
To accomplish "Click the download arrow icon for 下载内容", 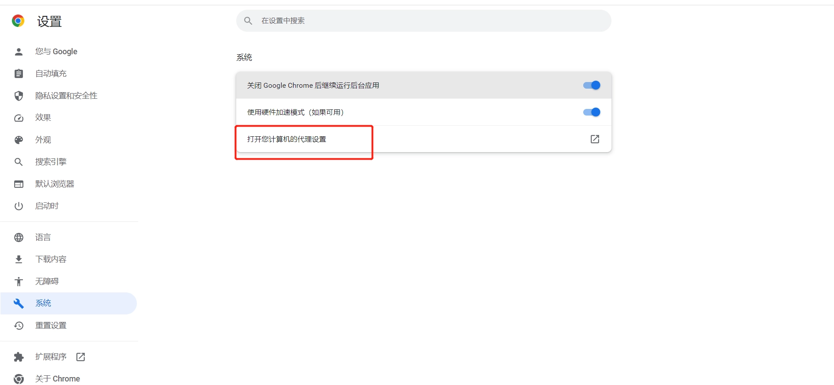I will click(19, 259).
